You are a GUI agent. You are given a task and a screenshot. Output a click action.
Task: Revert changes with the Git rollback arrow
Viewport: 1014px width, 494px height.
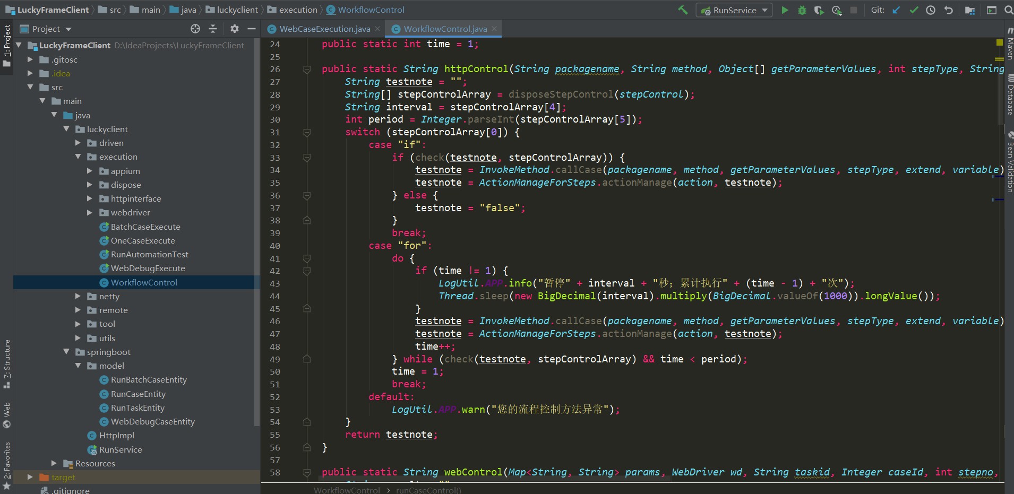coord(948,10)
